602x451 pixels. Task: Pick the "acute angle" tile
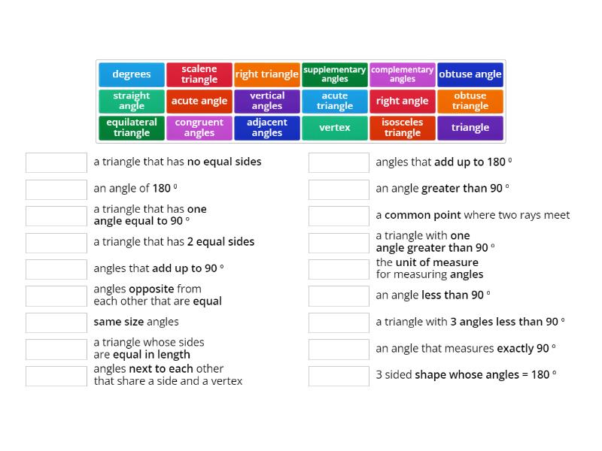coord(199,101)
